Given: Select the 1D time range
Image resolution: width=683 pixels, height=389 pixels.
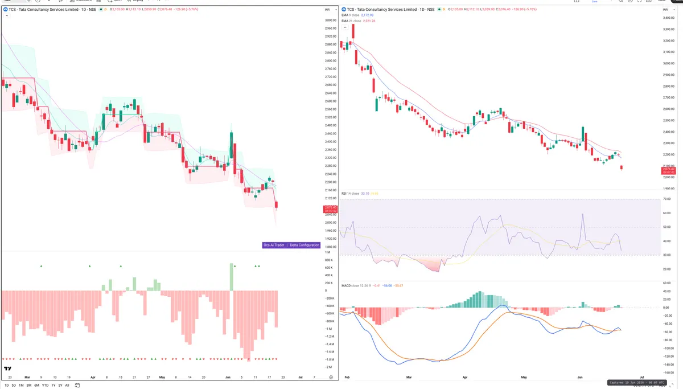Looking at the screenshot, I should tap(7, 386).
